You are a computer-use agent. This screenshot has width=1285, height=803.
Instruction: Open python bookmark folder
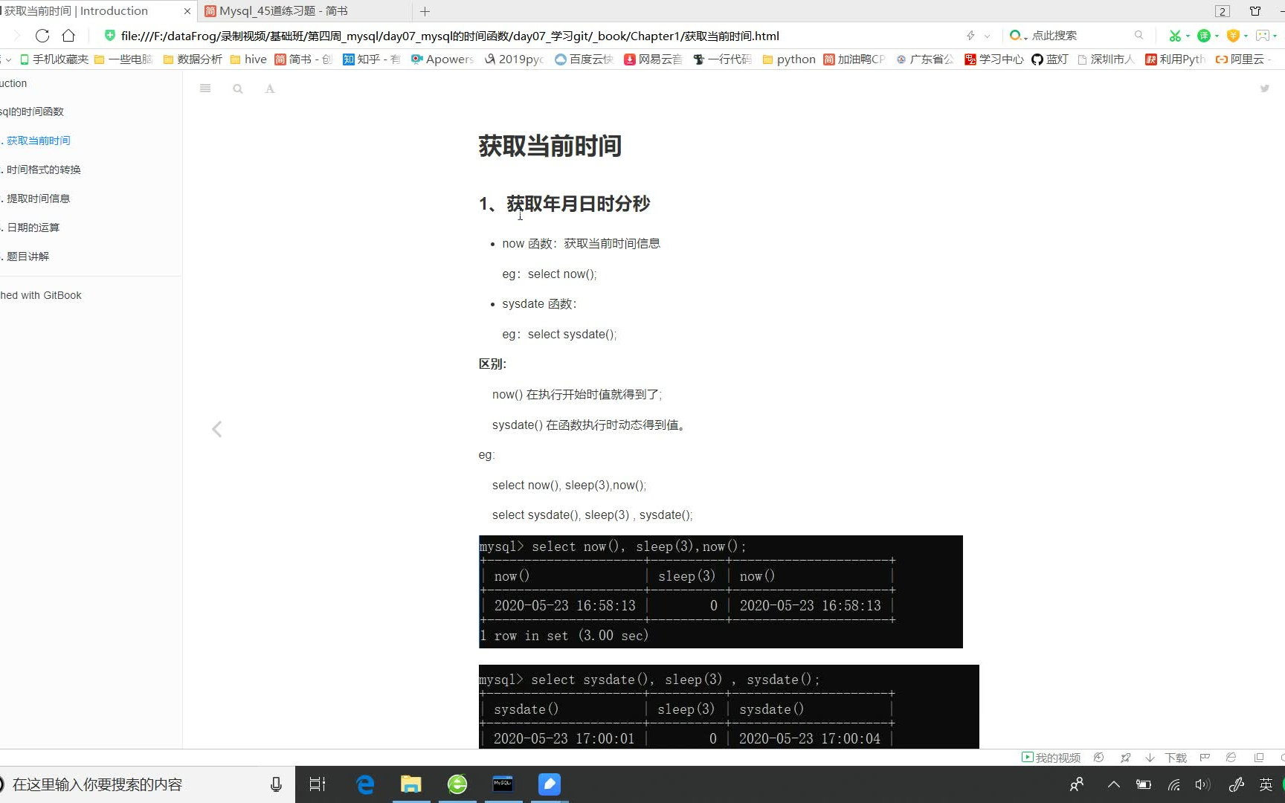point(789,59)
